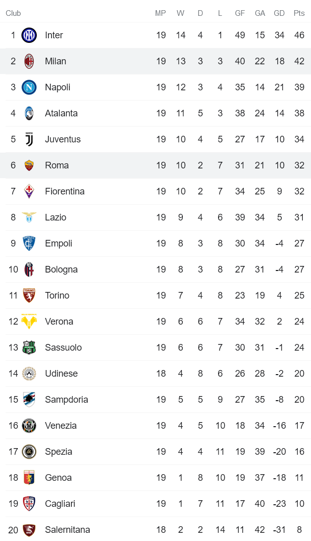Open the Roma team link
The width and height of the screenshot is (311, 541).
[57, 165]
